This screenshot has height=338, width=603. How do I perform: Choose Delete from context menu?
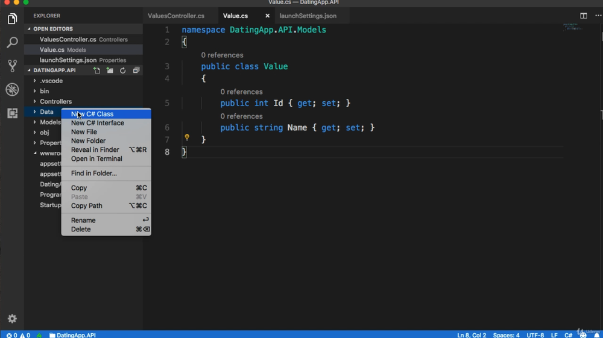(106, 230)
